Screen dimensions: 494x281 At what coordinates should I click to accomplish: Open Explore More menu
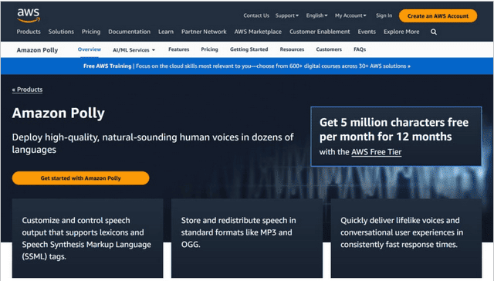(x=401, y=32)
